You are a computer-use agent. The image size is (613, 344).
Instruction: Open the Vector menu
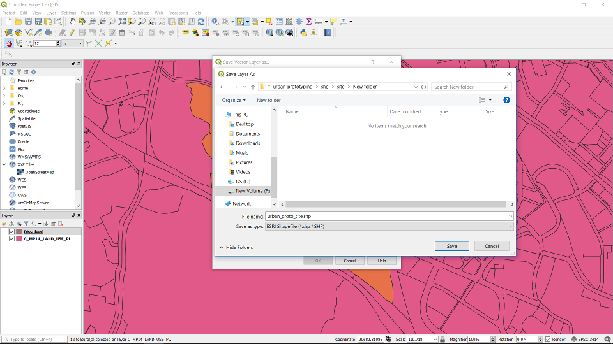(x=104, y=13)
